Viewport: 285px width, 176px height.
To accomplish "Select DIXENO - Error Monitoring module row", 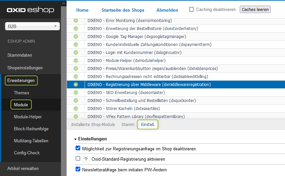I will (176, 21).
